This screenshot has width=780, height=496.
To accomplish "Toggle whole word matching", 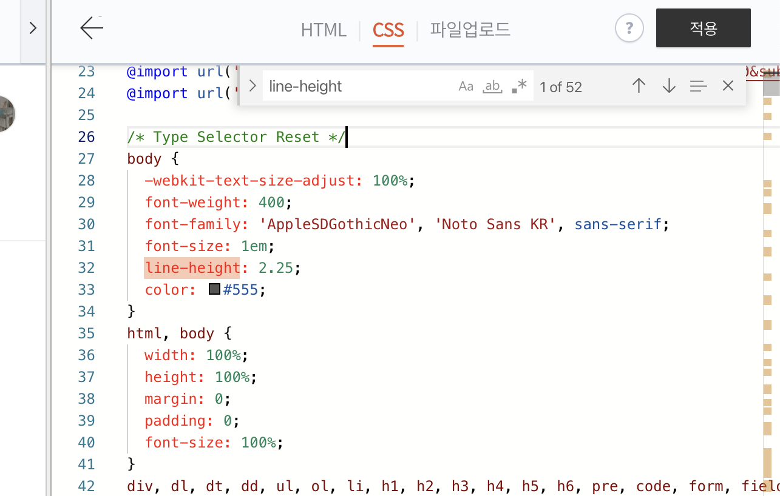I will [492, 86].
